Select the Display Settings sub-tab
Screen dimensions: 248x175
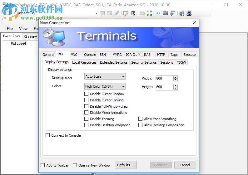point(57,62)
